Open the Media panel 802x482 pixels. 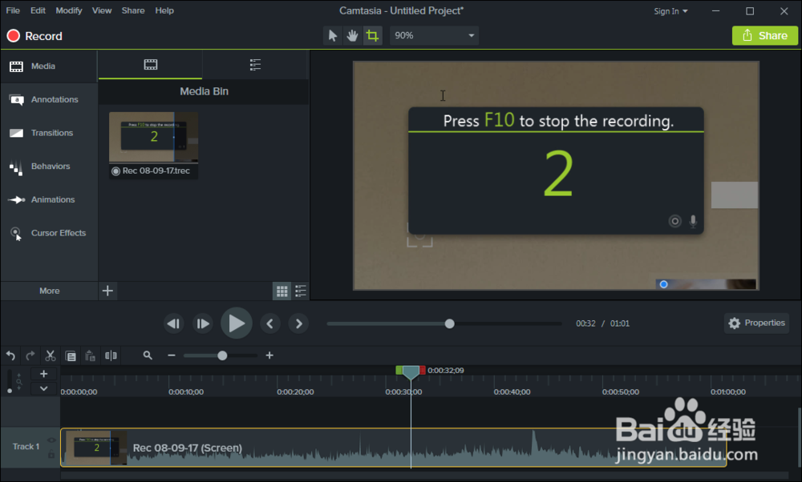point(49,66)
